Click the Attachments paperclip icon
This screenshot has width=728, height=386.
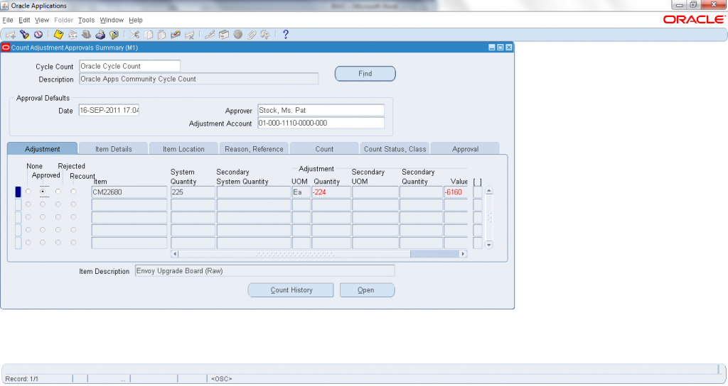(251, 34)
